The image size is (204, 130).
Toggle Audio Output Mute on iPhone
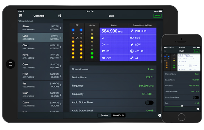[196, 98]
